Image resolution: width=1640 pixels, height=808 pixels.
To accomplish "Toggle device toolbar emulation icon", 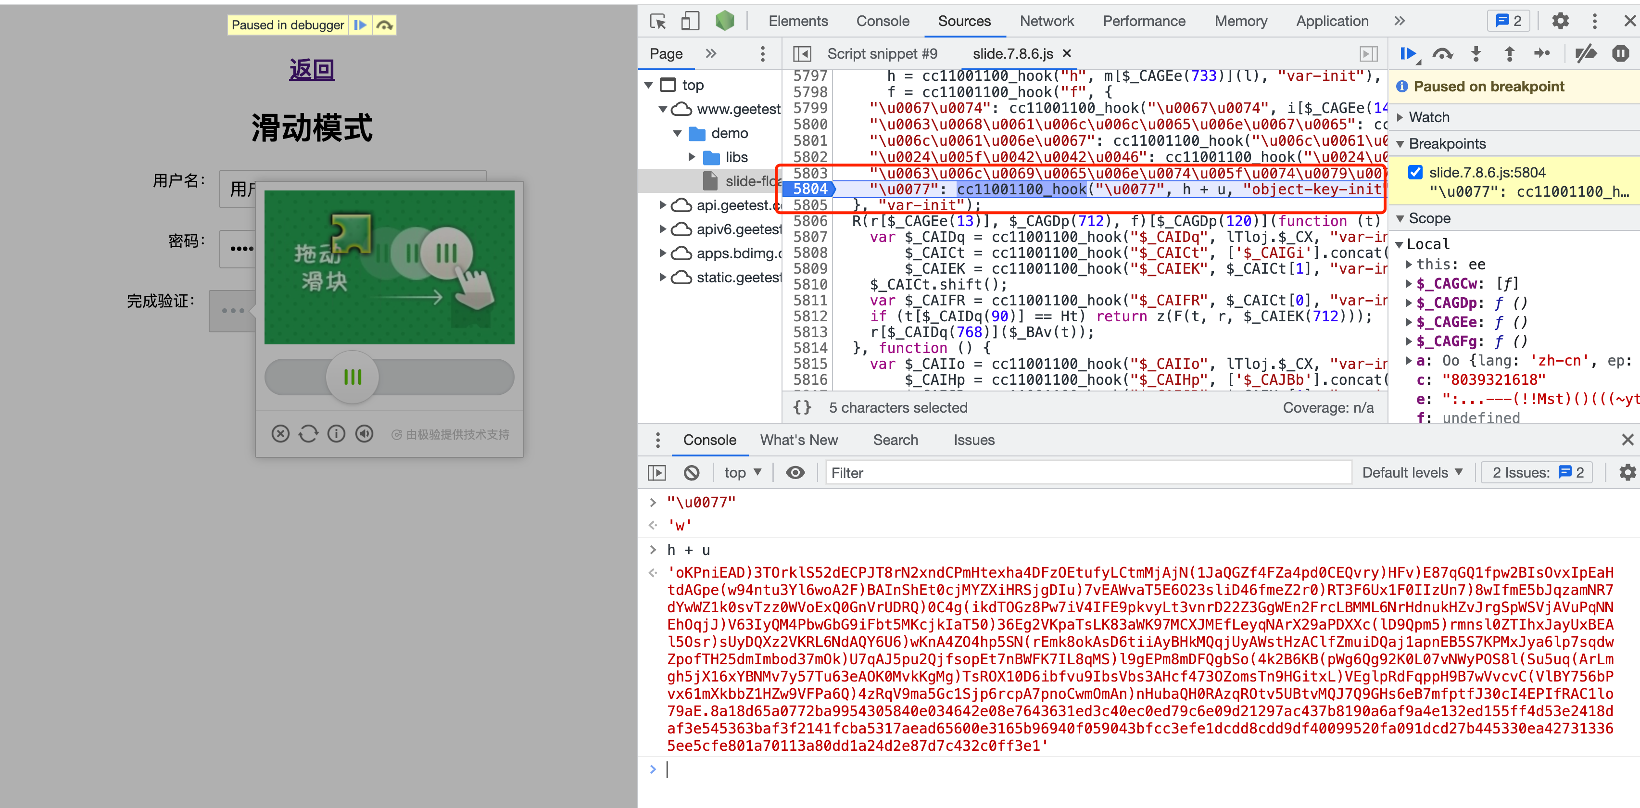I will 690,21.
